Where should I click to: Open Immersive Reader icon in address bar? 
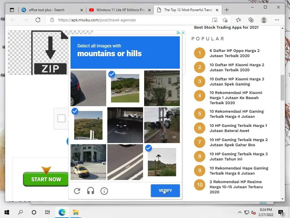pos(215,20)
